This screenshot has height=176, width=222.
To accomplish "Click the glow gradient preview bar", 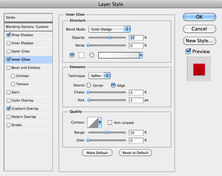I will pyautogui.click(x=119, y=55).
